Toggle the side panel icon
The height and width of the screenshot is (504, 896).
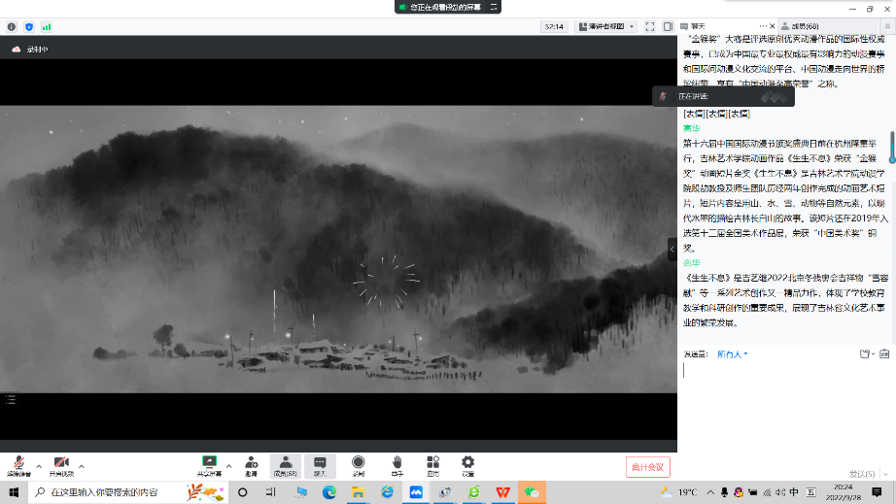tap(668, 26)
